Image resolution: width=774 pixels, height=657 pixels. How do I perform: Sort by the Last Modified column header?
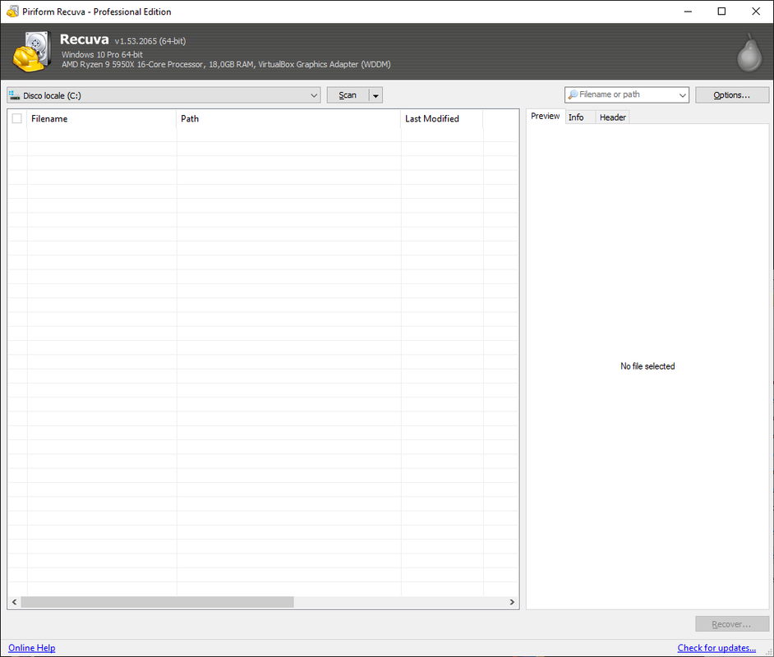coord(442,118)
